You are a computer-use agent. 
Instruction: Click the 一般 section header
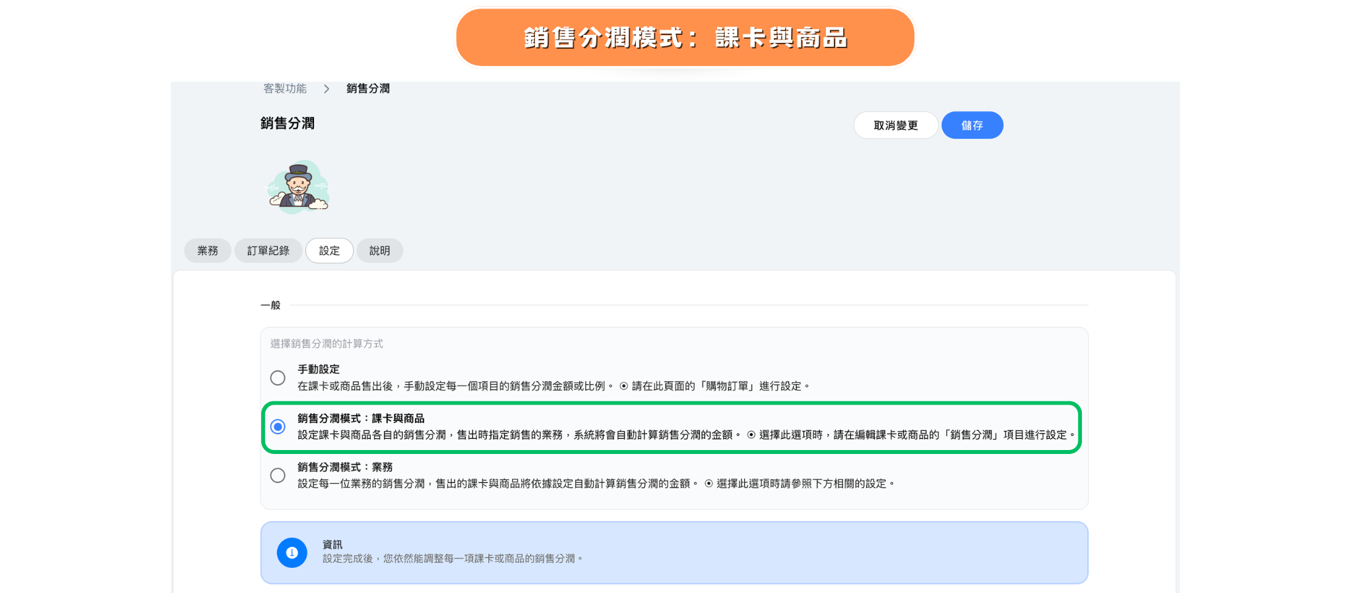[x=270, y=306]
